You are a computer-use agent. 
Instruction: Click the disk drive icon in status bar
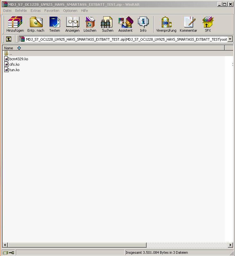click(x=5, y=252)
